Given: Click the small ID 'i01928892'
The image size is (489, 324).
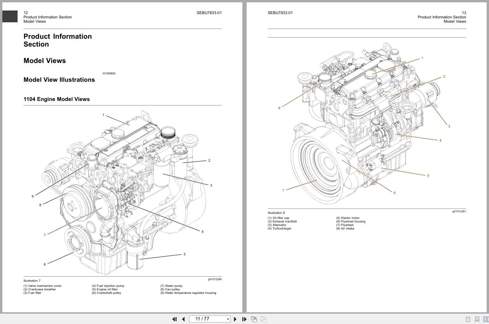Looking at the screenshot, I should click(109, 73).
